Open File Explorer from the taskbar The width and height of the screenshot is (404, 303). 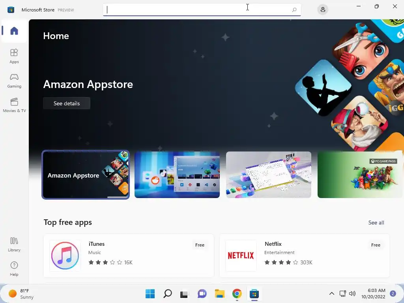219,294
